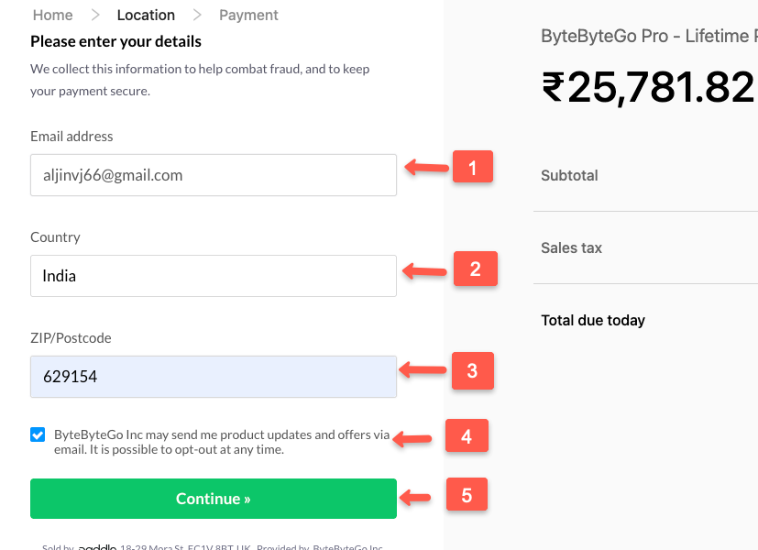
Task: Click red badge 3 pointing at ZIP field
Action: (x=473, y=371)
